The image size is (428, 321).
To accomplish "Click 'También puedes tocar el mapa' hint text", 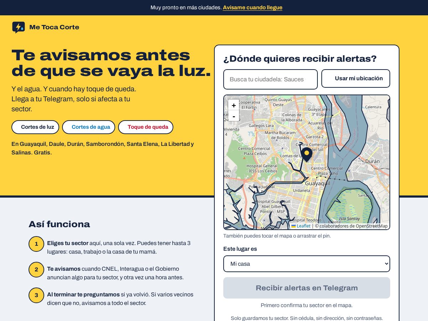I will pyautogui.click(x=277, y=236).
